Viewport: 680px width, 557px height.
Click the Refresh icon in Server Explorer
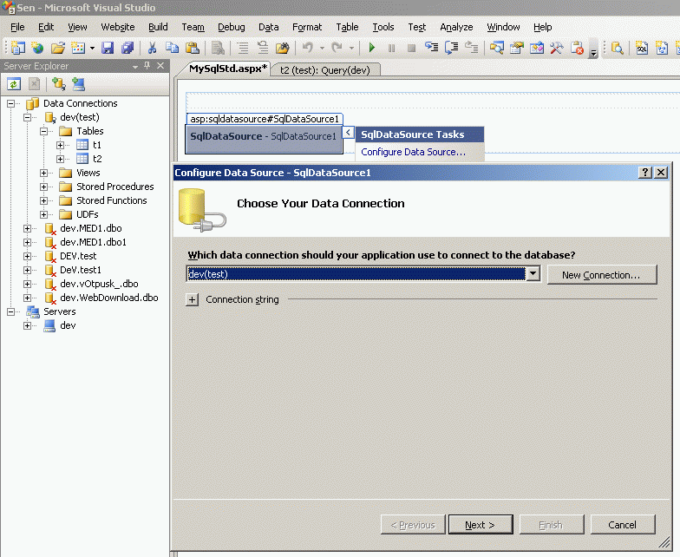click(14, 84)
